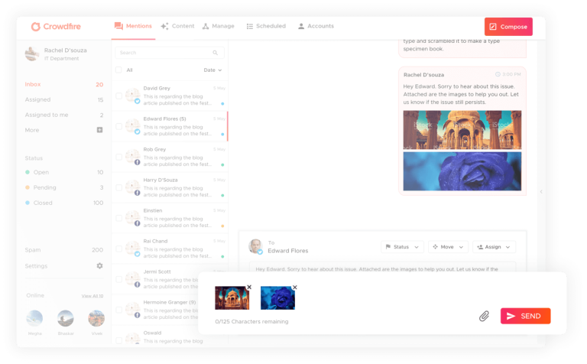The height and width of the screenshot is (364, 587).
Task: Click the search magnifier icon
Action: tap(216, 53)
